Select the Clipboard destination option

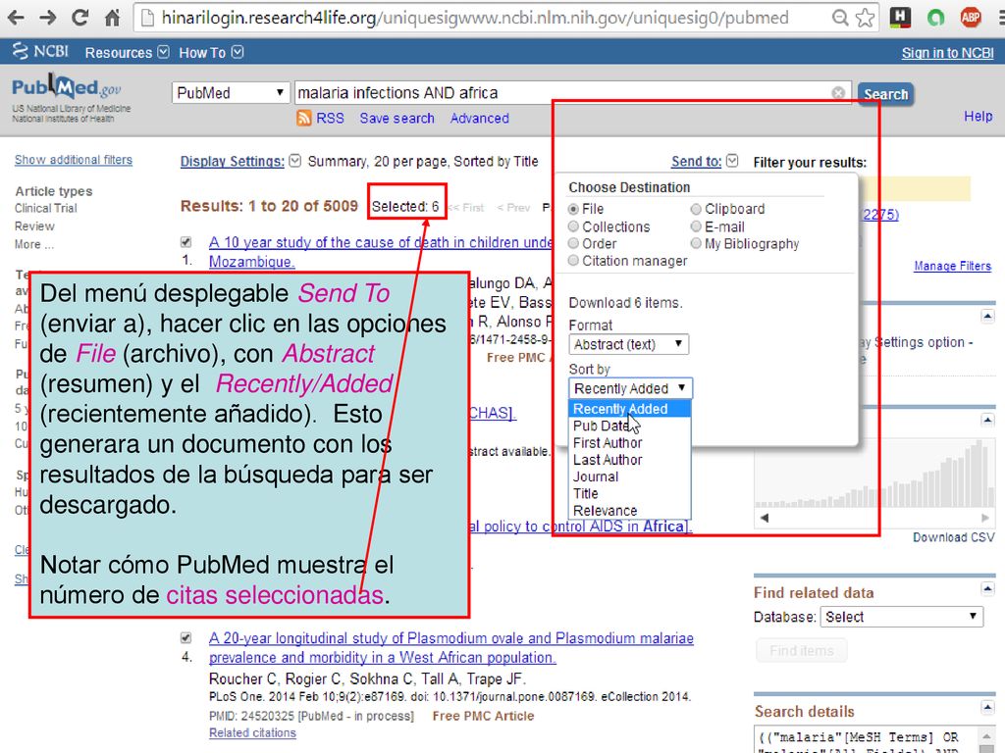(x=696, y=210)
